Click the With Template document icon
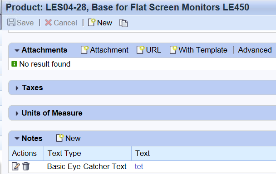This screenshot has width=276, height=174. pyautogui.click(x=173, y=50)
